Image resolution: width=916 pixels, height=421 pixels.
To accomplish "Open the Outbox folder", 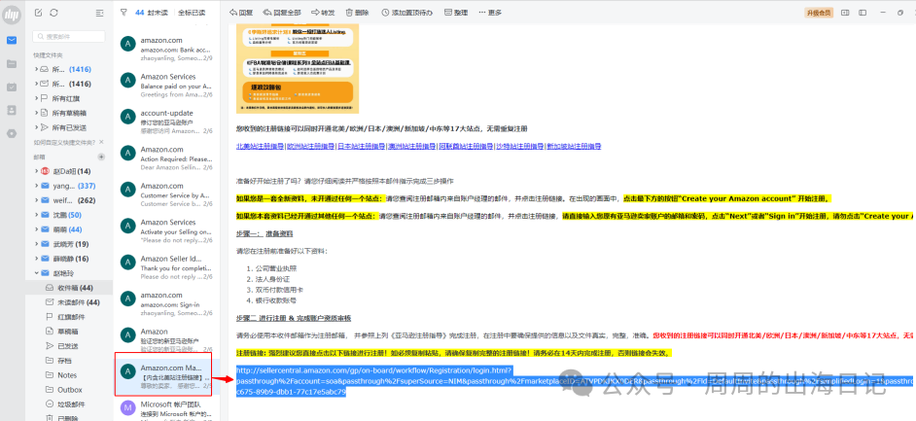I will point(69,390).
